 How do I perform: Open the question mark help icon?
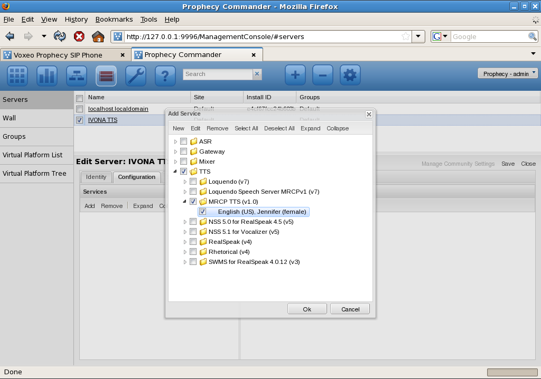point(165,75)
